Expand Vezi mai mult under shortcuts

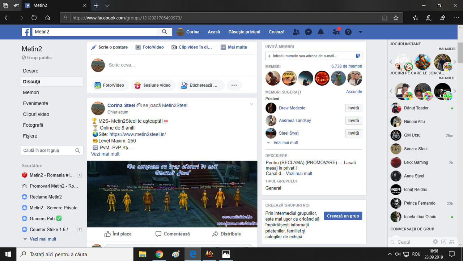[x=43, y=239]
